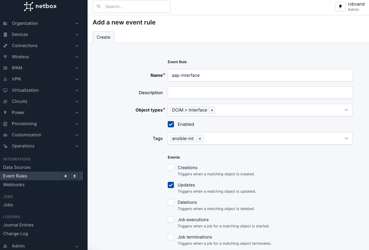The height and width of the screenshot is (250, 369).
Task: Remove the DCIM > Interface object type
Action: (212, 110)
